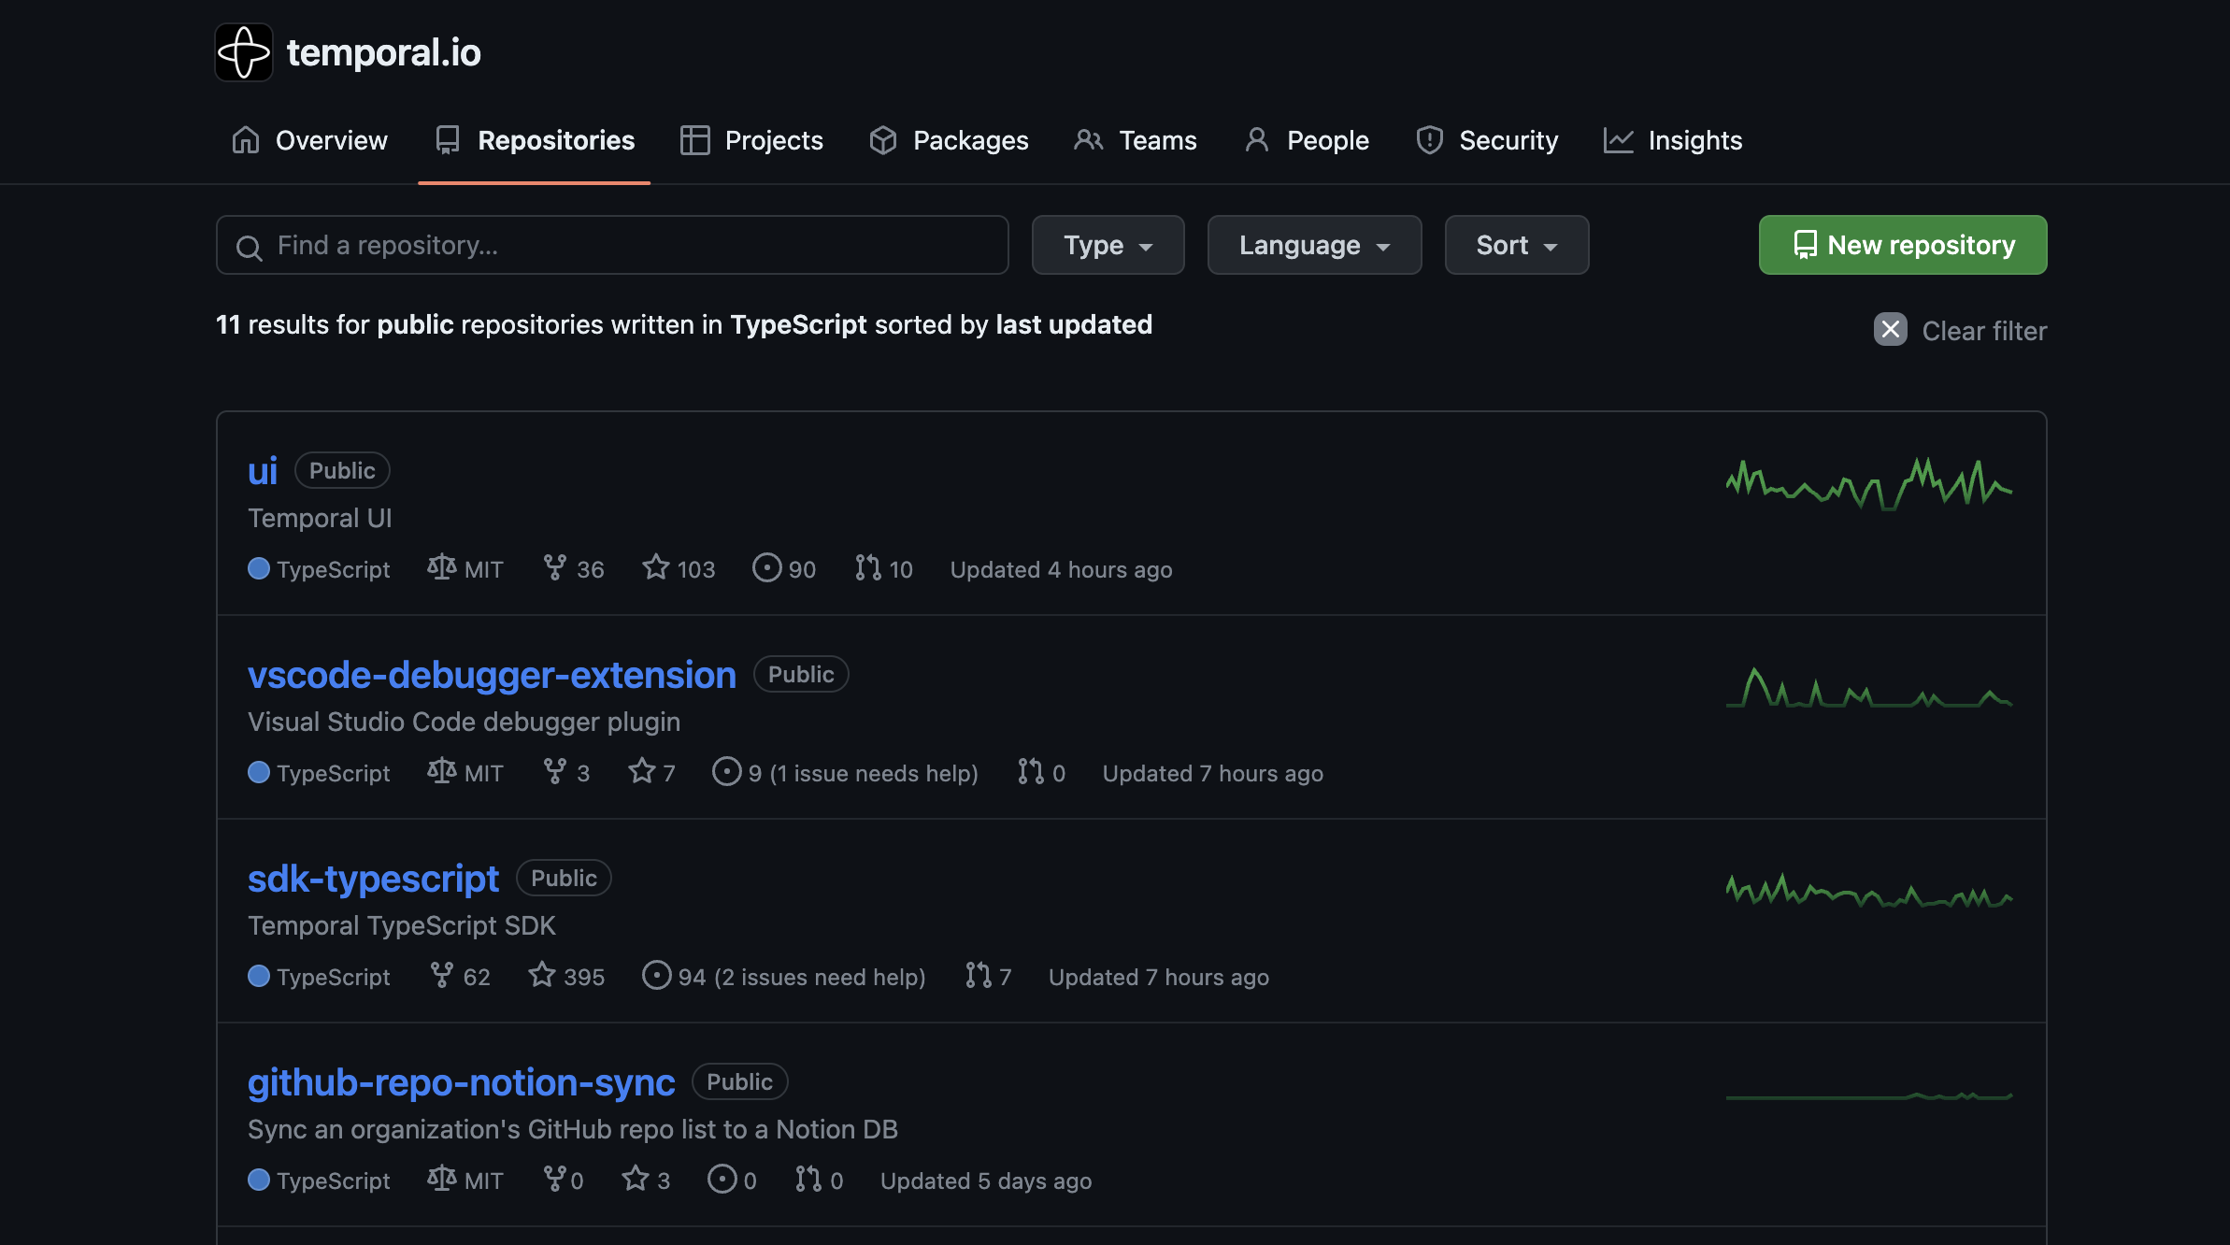Click the Insights chart icon
Image resolution: width=2230 pixels, height=1245 pixels.
click(x=1618, y=139)
